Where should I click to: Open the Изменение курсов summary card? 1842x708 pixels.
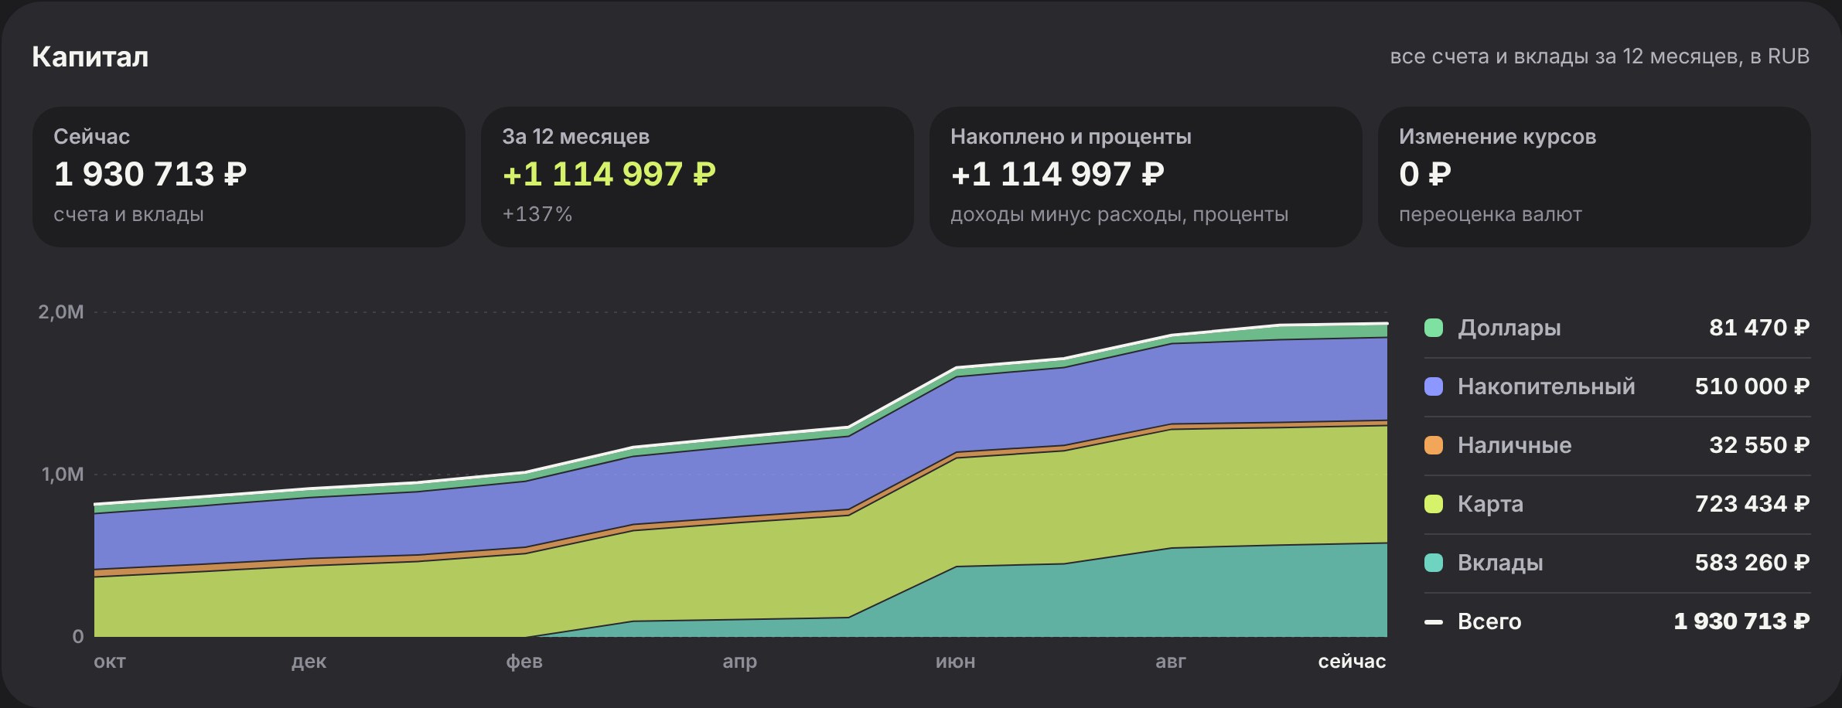pyautogui.click(x=1595, y=177)
